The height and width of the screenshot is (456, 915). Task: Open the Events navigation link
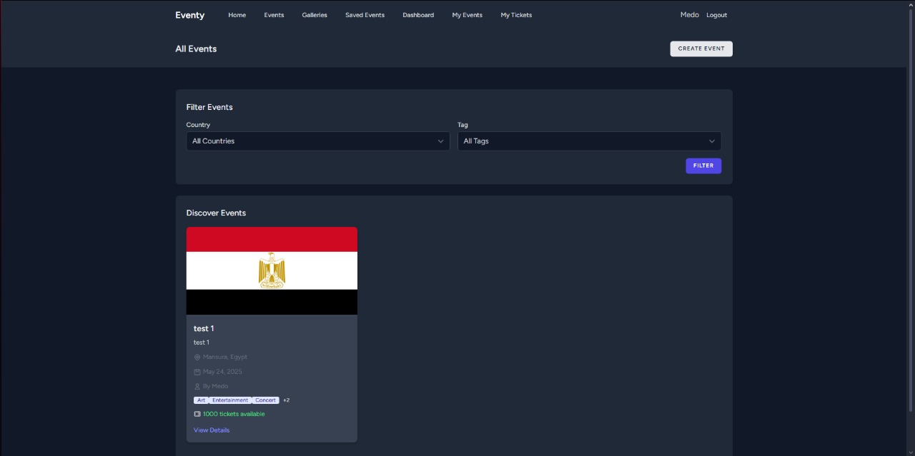click(x=274, y=15)
